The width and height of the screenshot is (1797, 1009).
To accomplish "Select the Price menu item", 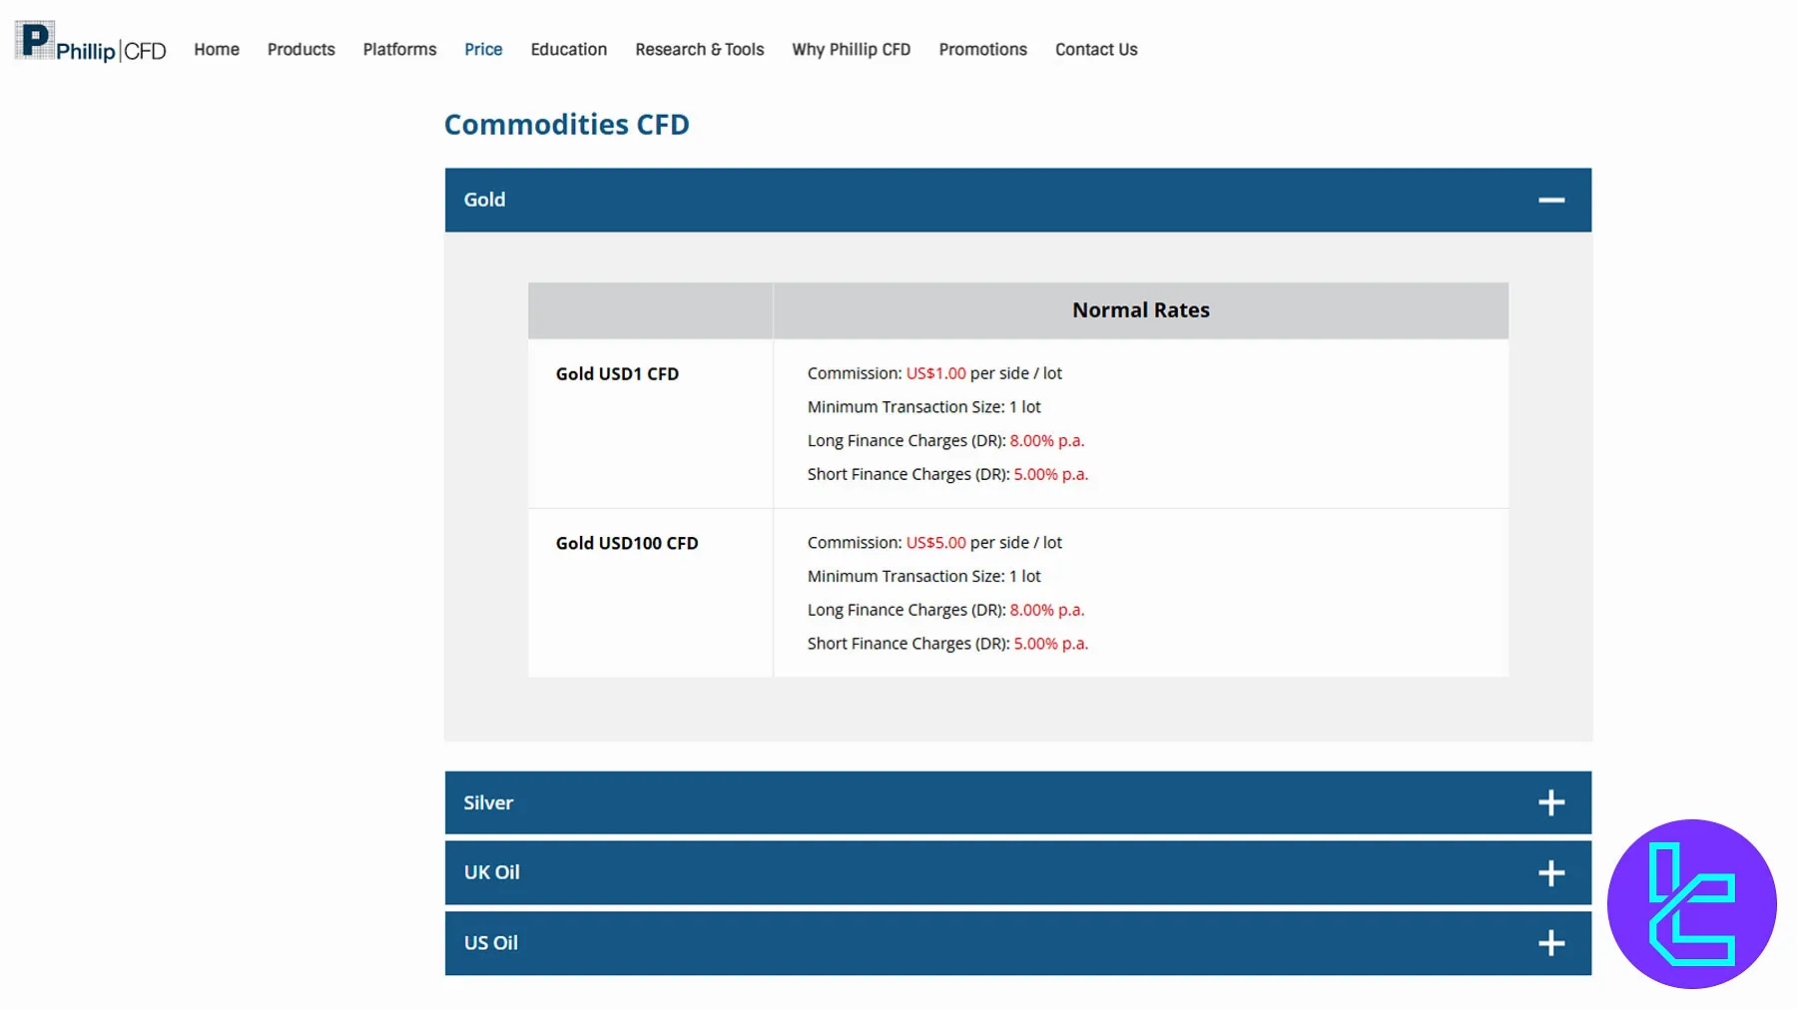I will tap(483, 49).
